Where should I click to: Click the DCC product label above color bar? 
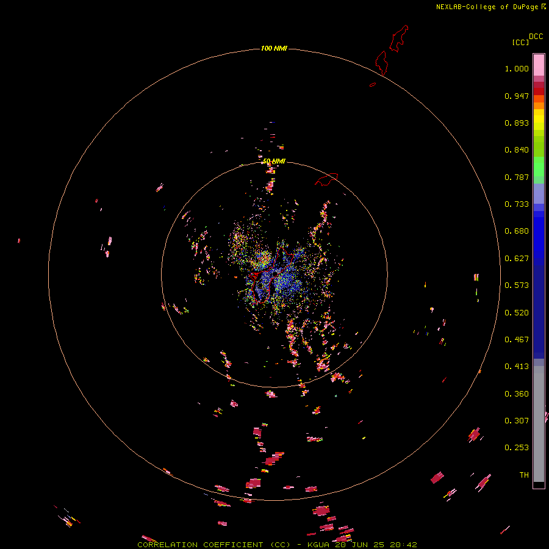[x=536, y=37]
